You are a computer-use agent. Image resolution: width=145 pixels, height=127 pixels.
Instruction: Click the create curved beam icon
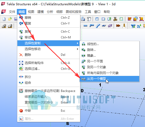click(98, 26)
